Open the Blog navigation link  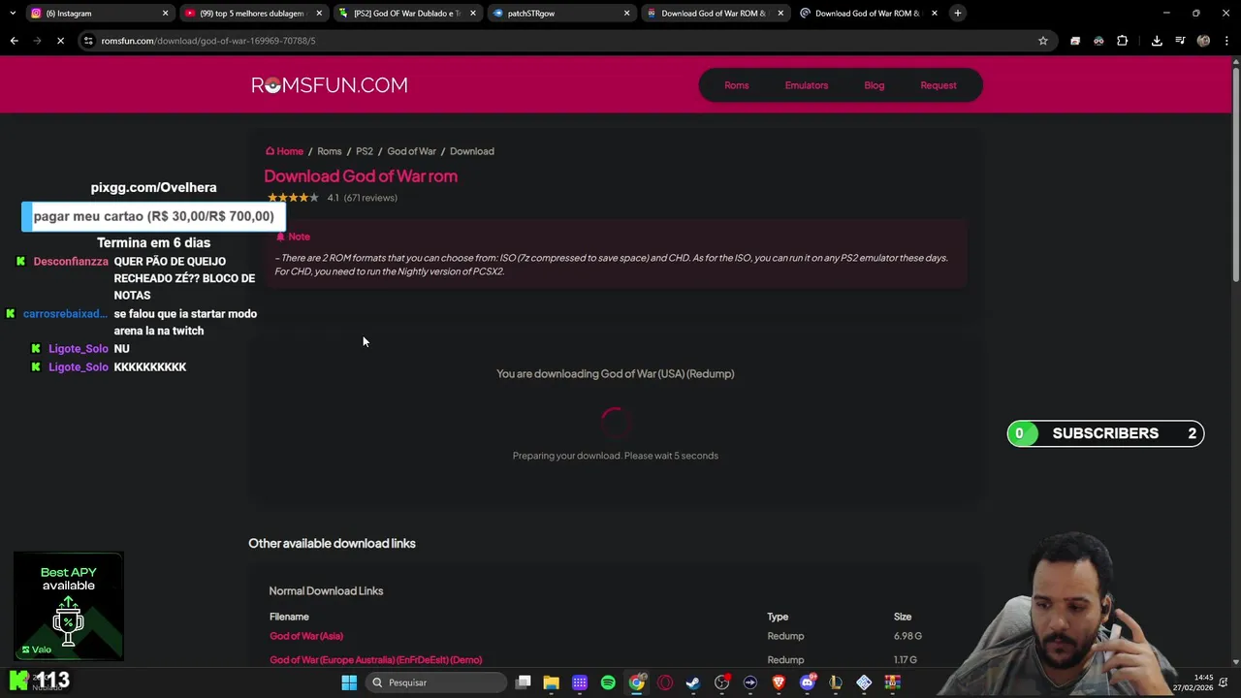click(x=875, y=85)
